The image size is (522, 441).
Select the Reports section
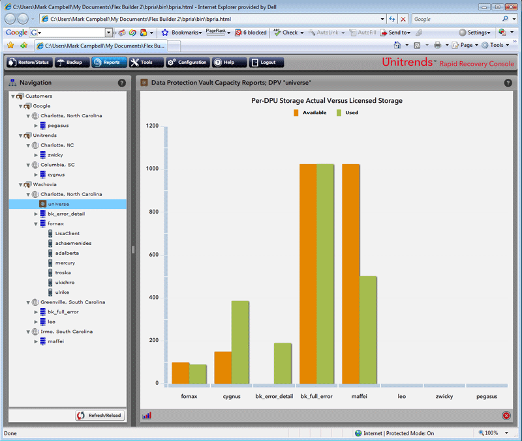(x=109, y=63)
